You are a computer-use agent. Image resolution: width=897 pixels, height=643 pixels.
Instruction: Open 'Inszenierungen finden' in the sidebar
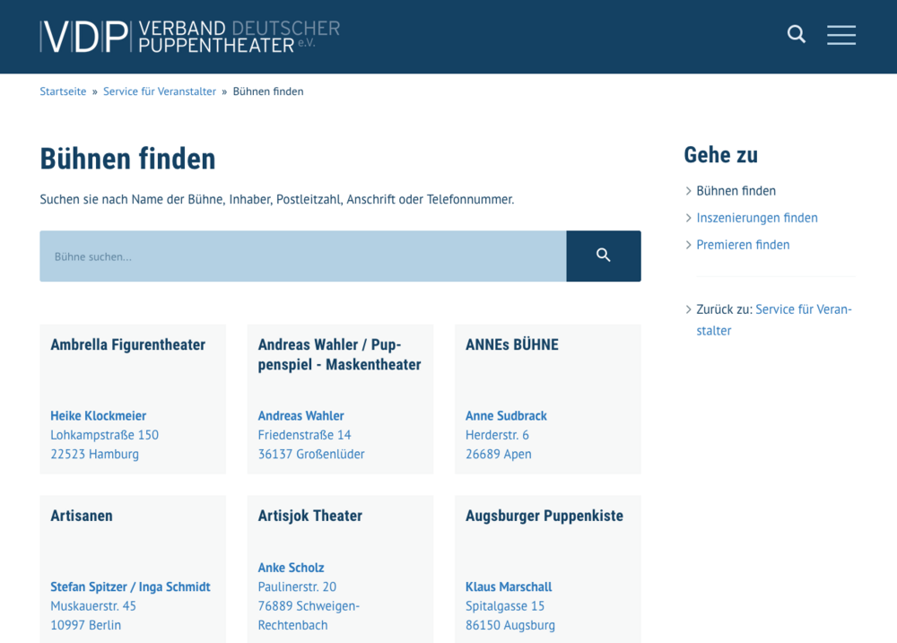757,218
